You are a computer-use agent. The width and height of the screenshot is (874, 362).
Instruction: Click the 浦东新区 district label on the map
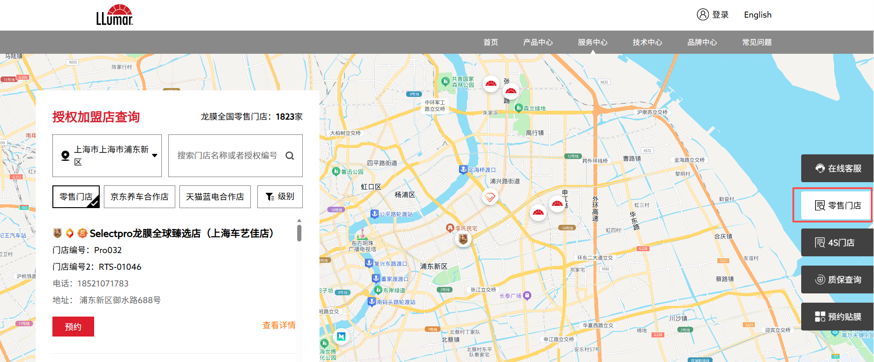(434, 267)
